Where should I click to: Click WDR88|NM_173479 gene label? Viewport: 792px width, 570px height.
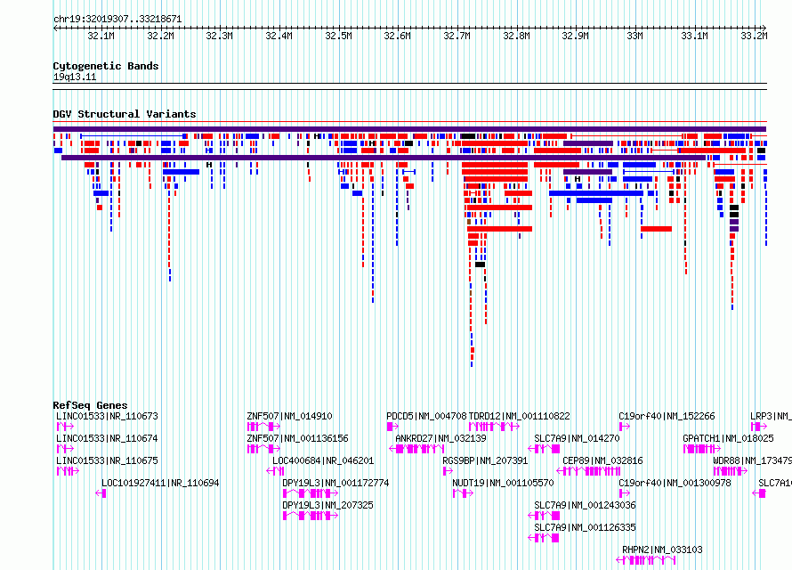[753, 460]
